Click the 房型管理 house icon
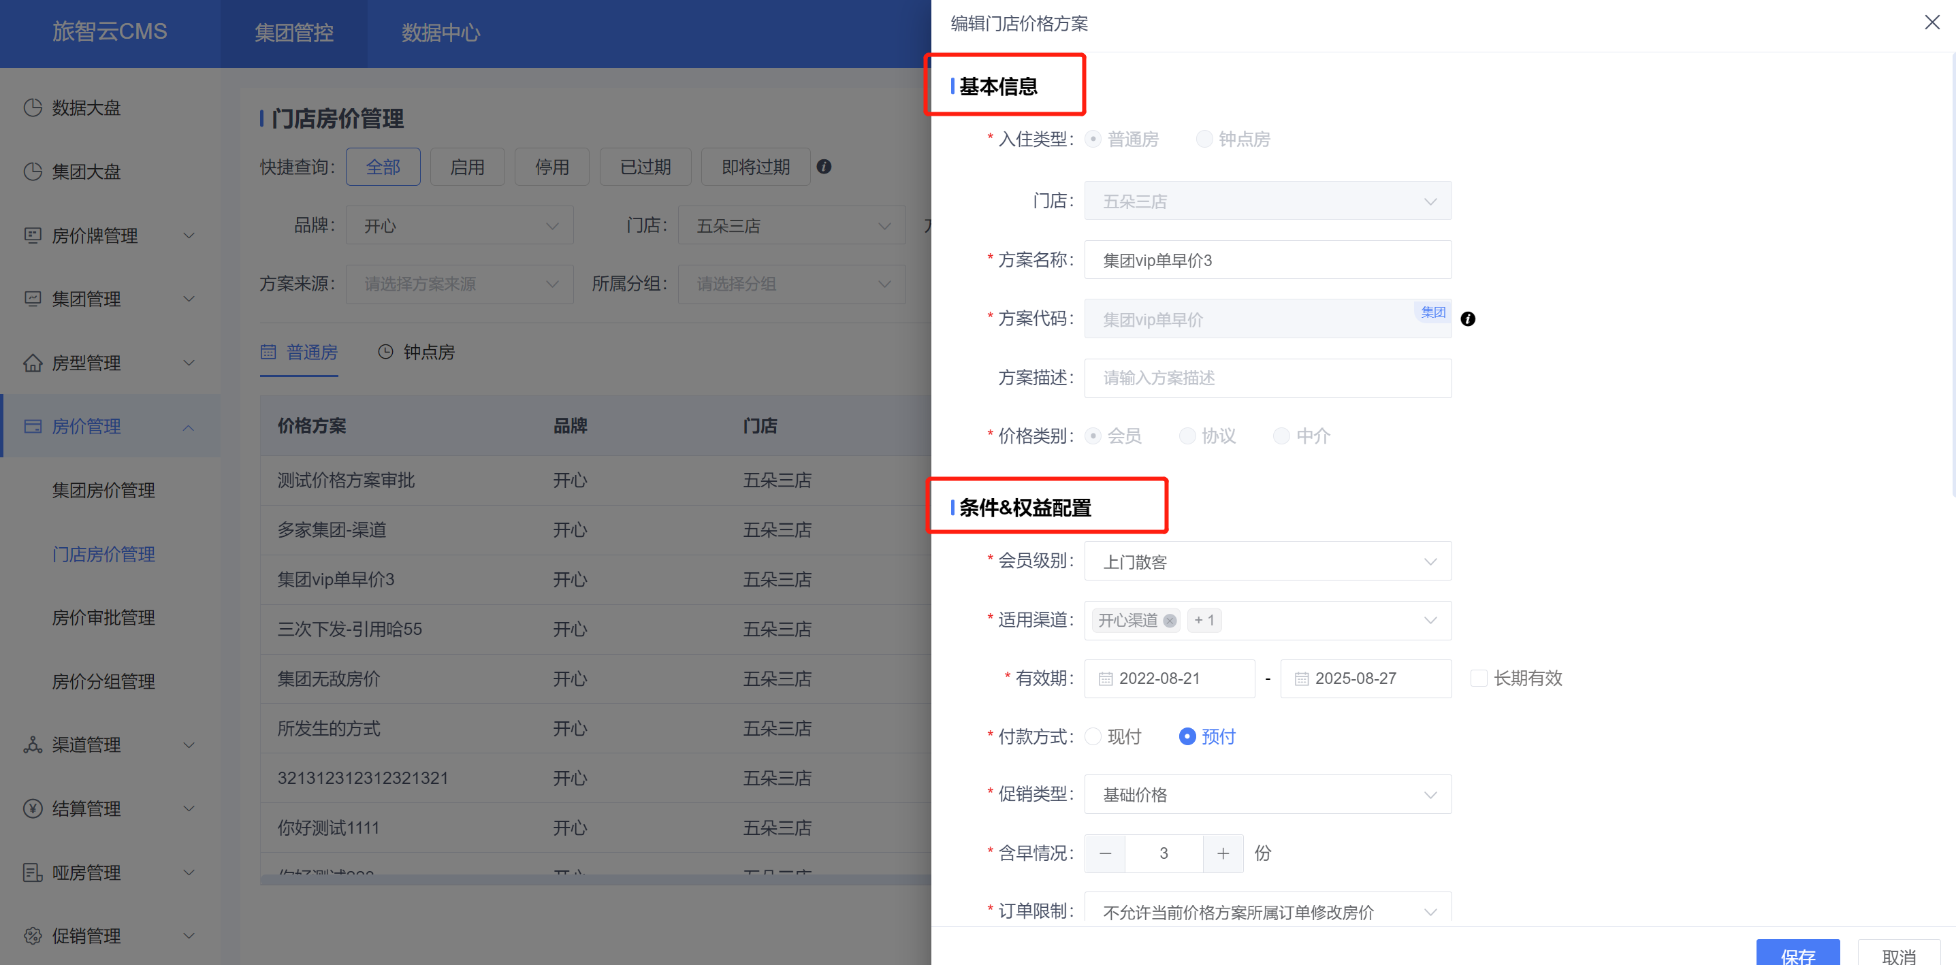 (x=33, y=363)
